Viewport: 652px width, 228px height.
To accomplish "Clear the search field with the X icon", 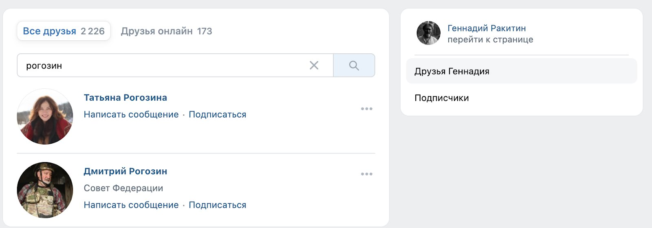I will point(314,65).
